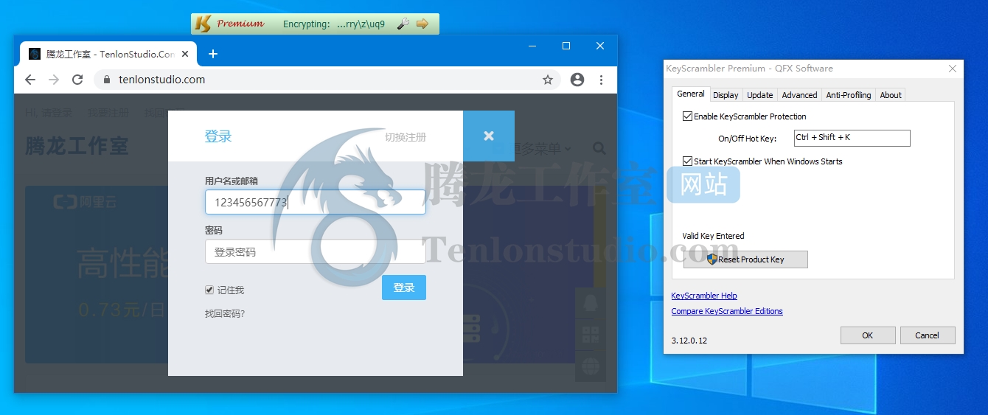Click the On/Off Hot Key field
This screenshot has height=415, width=988.
pyautogui.click(x=852, y=138)
